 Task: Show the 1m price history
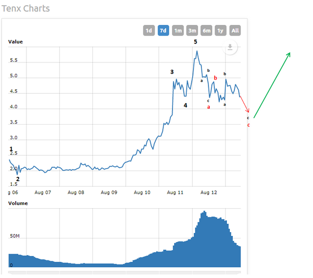(x=178, y=30)
